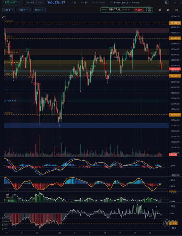Click the red 63200.00 current price tag
The height and width of the screenshot is (236, 182).
click(x=175, y=69)
